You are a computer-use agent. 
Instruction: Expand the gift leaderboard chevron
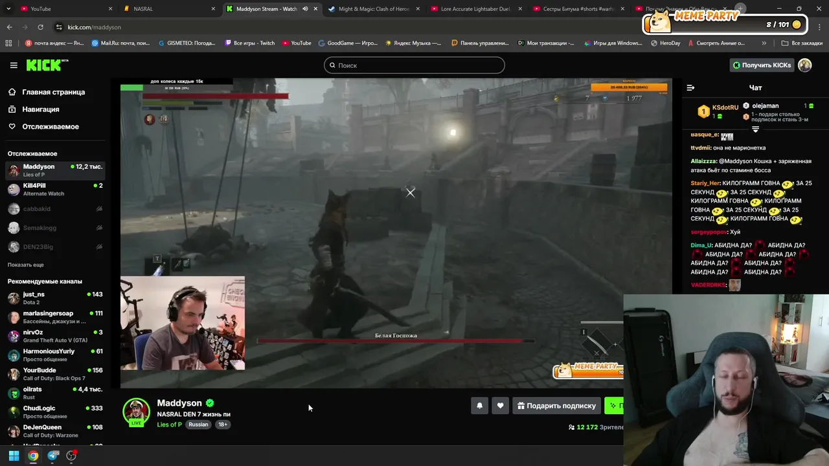pyautogui.click(x=755, y=129)
